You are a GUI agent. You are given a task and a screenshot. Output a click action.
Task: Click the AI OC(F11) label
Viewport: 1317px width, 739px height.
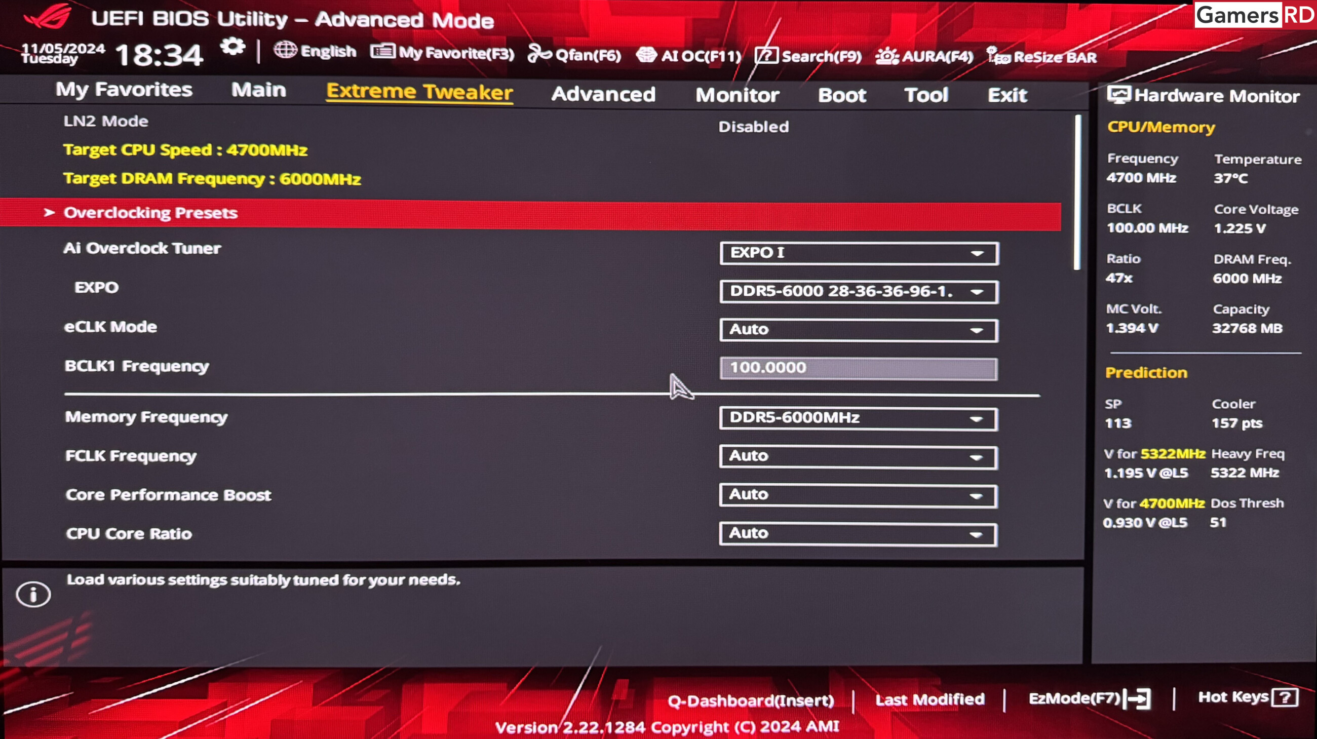[x=701, y=56]
